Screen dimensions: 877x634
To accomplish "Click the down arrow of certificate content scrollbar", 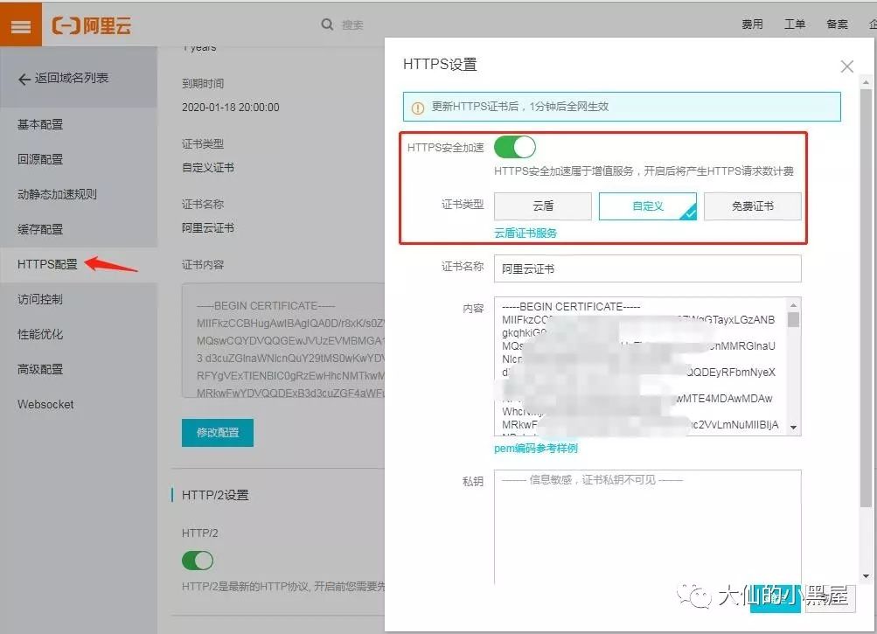I will click(x=793, y=428).
